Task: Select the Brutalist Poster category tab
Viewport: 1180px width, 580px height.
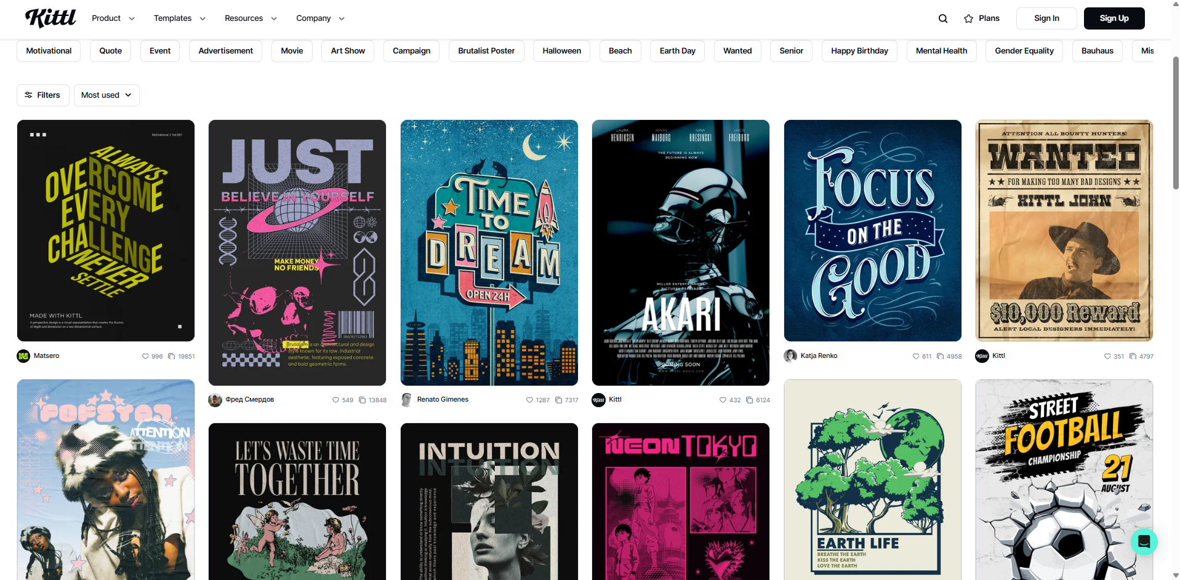Action: coord(486,50)
